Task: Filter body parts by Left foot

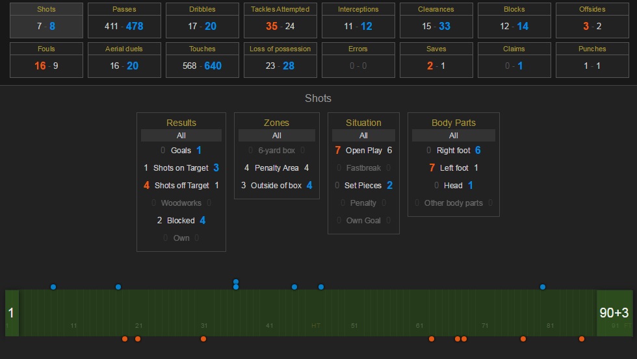Action: (454, 168)
